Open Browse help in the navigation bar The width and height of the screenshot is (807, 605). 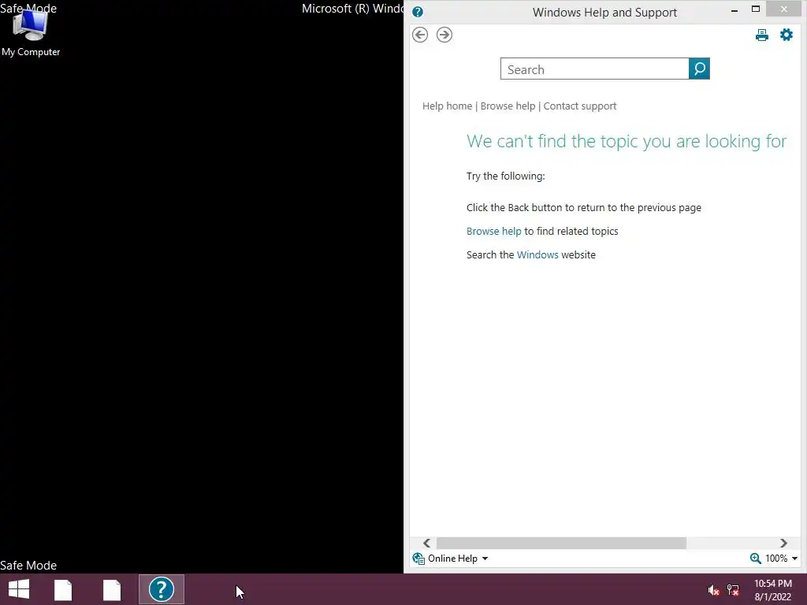click(x=508, y=106)
